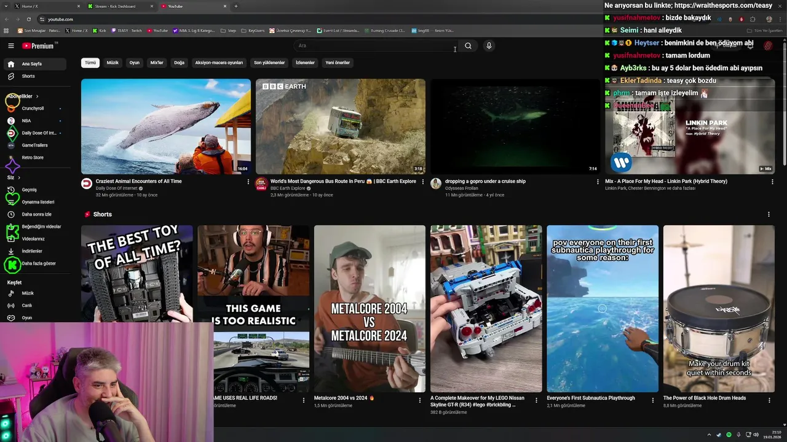Open the TEASY - Twitch bookmark
787x442 pixels.
tap(126, 30)
